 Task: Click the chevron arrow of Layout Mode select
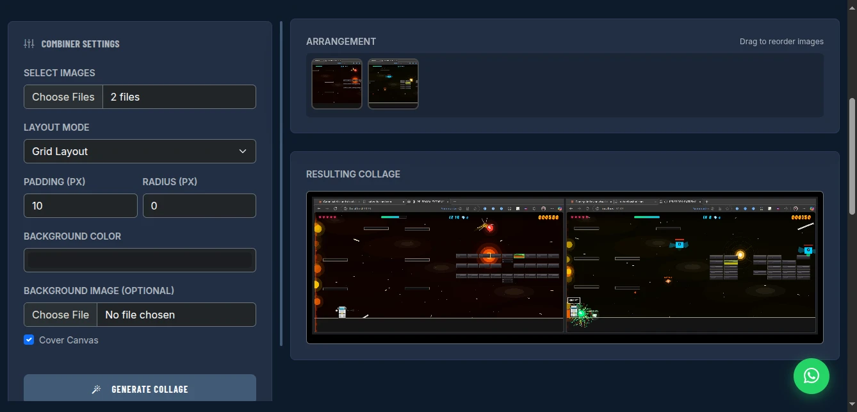[x=243, y=151]
